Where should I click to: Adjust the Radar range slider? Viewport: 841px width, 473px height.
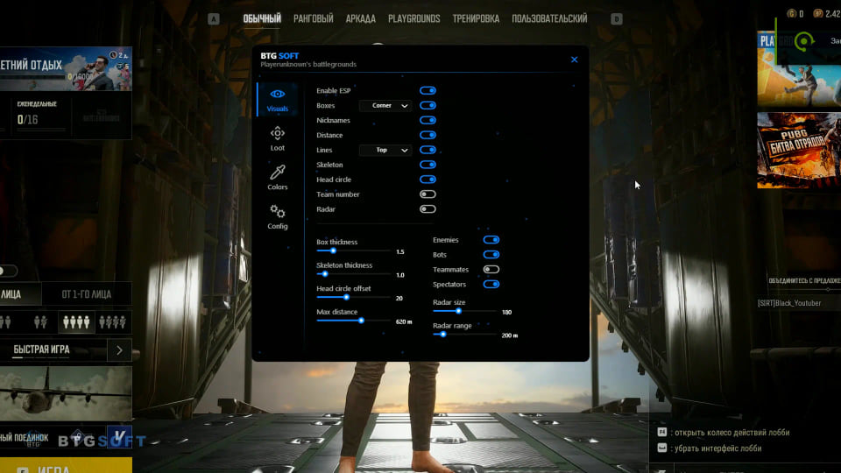tap(464, 334)
